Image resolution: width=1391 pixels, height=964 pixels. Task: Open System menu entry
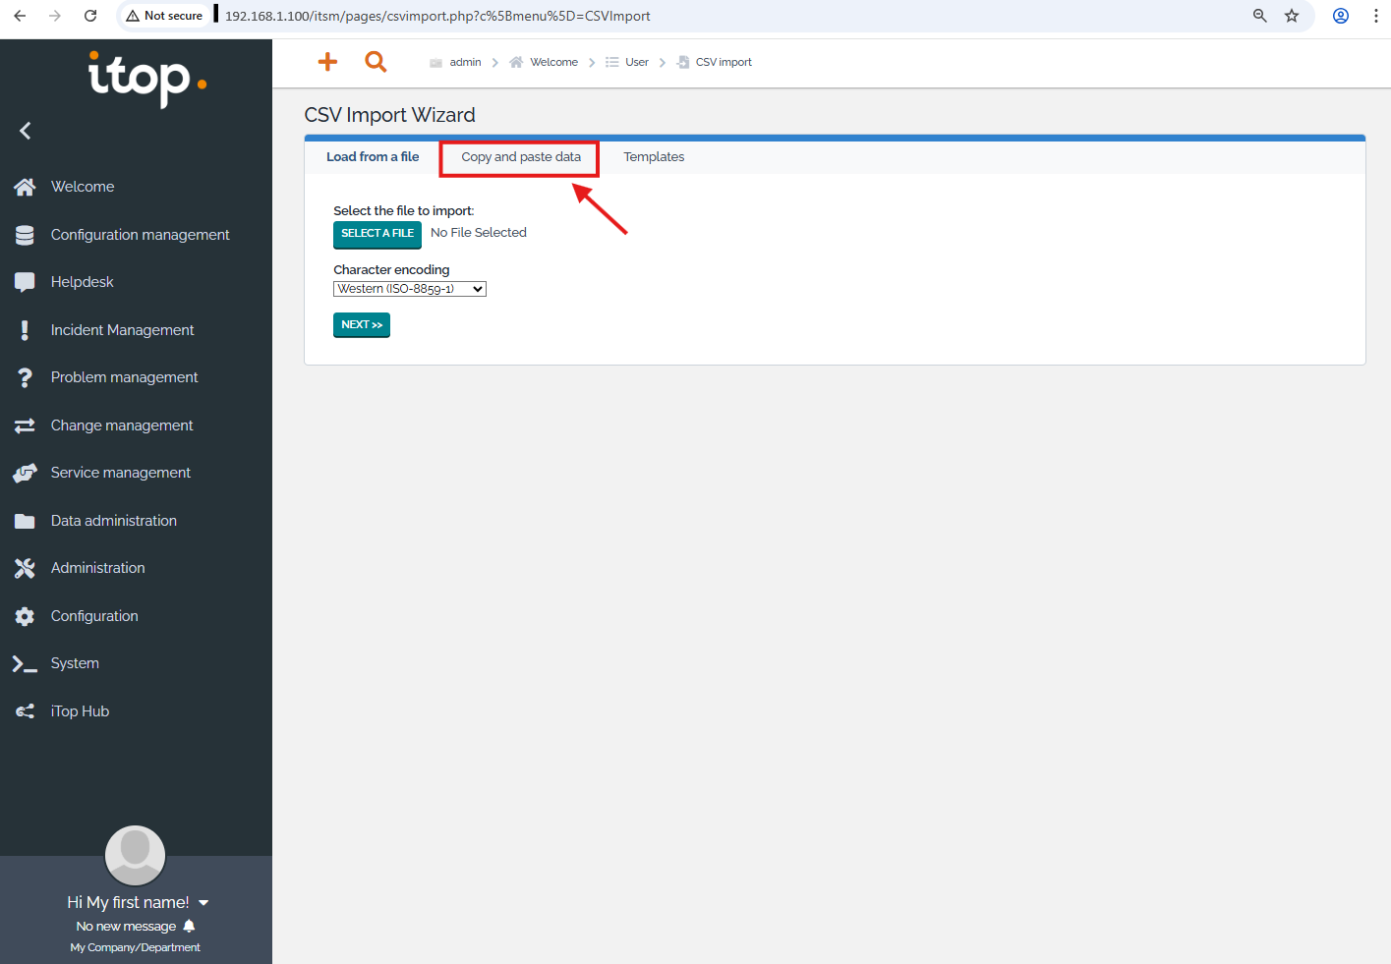click(75, 663)
